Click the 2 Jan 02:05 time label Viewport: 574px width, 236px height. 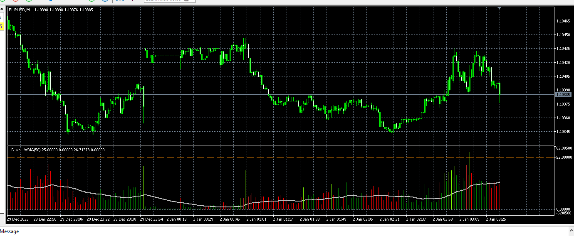pyautogui.click(x=363, y=219)
